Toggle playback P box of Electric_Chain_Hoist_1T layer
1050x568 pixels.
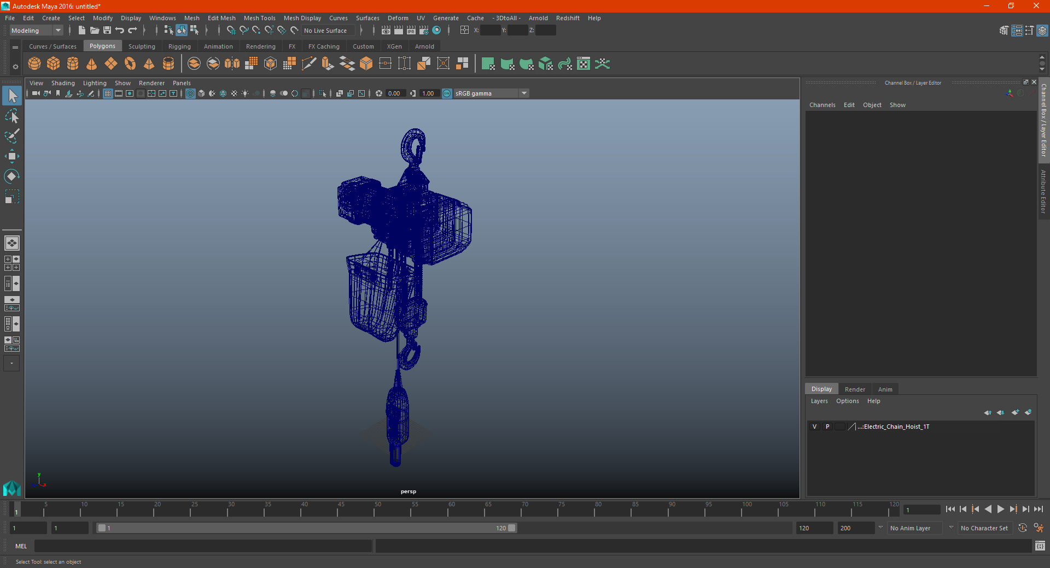(x=827, y=427)
